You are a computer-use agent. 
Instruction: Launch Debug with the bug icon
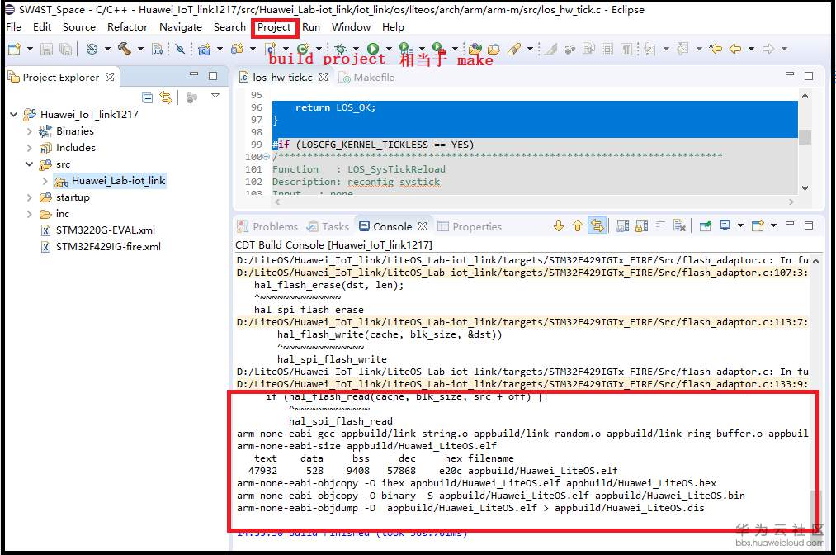pos(340,49)
